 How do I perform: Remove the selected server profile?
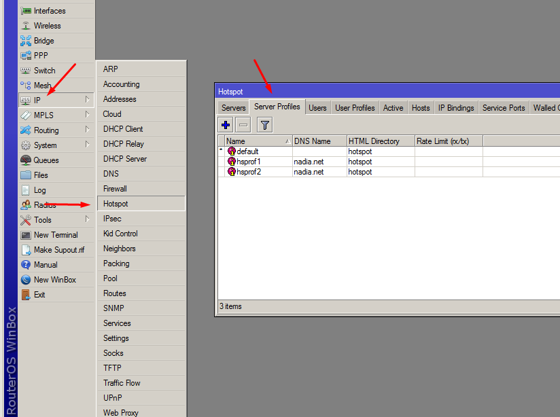(243, 124)
